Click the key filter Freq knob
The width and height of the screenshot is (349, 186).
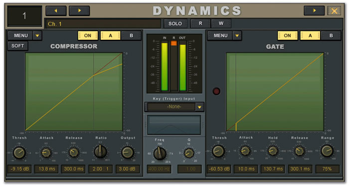[160, 153]
